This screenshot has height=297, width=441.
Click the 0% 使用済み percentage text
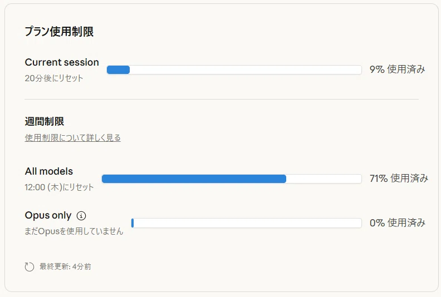[398, 223]
